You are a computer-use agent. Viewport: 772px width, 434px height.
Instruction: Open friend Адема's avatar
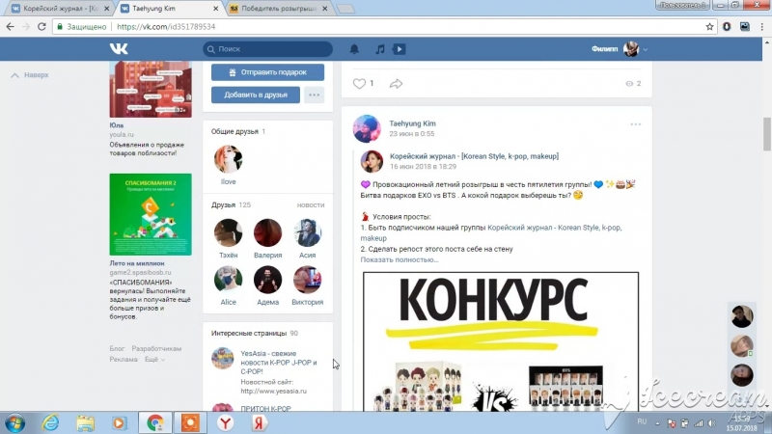click(x=268, y=280)
